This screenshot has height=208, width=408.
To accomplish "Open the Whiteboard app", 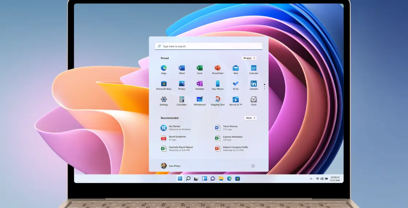I will tap(199, 99).
